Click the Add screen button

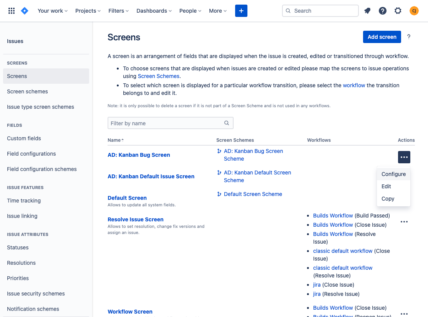(382, 37)
